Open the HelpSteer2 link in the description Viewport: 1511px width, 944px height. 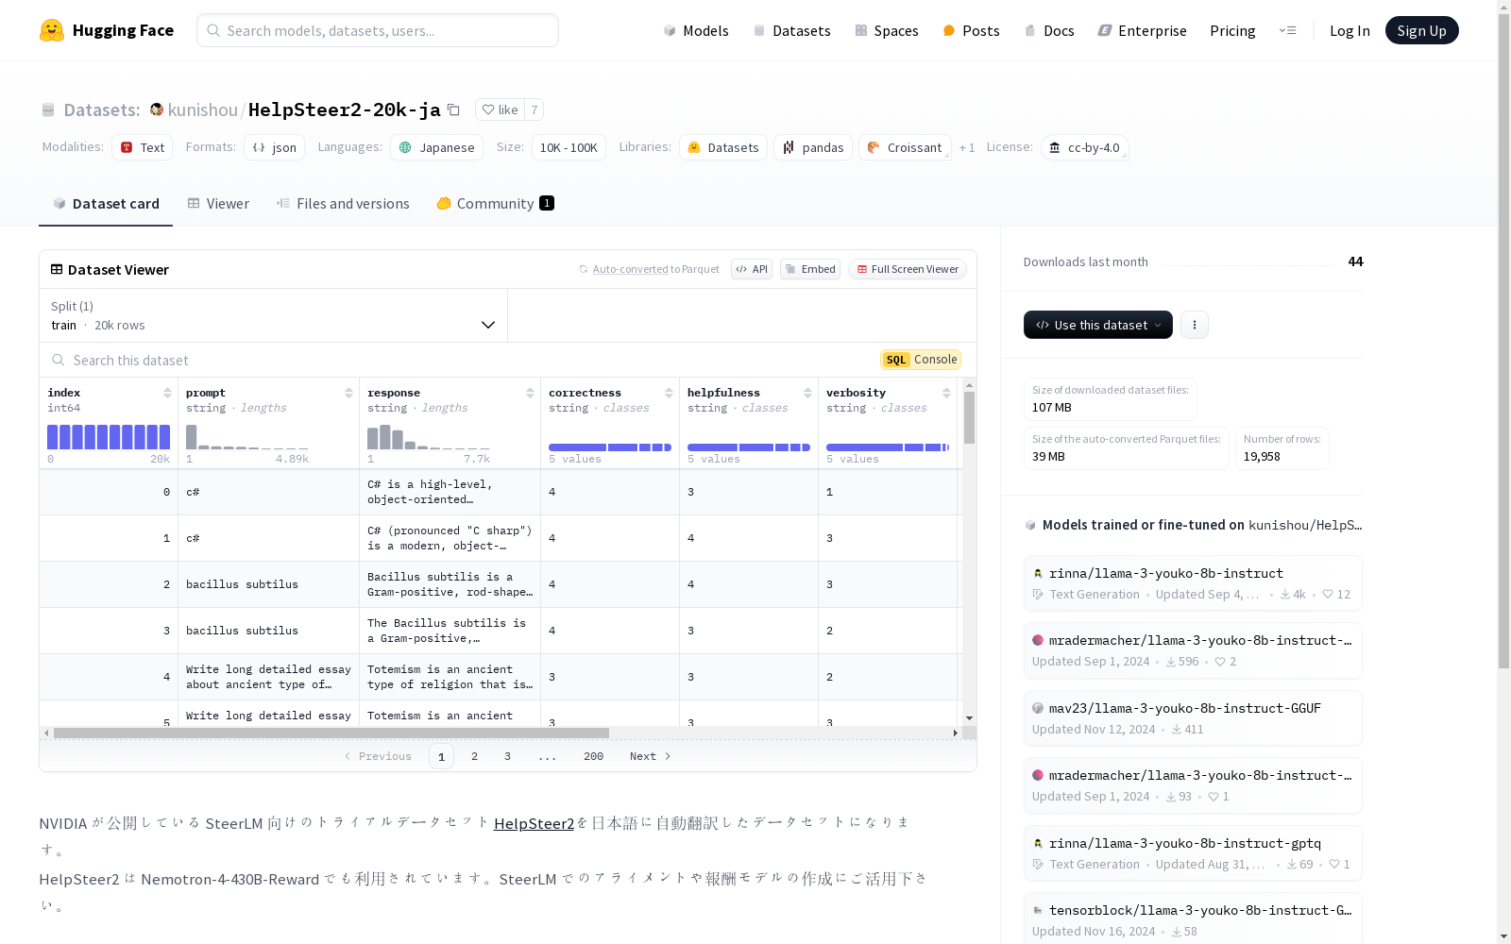coord(534,823)
